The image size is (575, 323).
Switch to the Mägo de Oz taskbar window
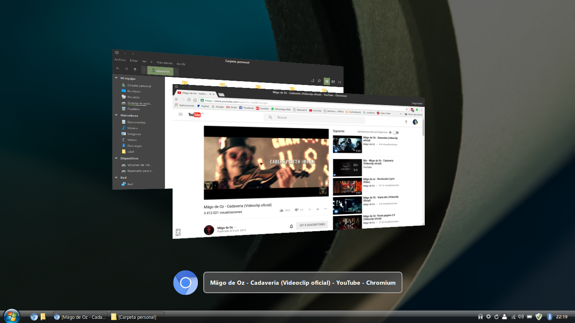pos(80,317)
